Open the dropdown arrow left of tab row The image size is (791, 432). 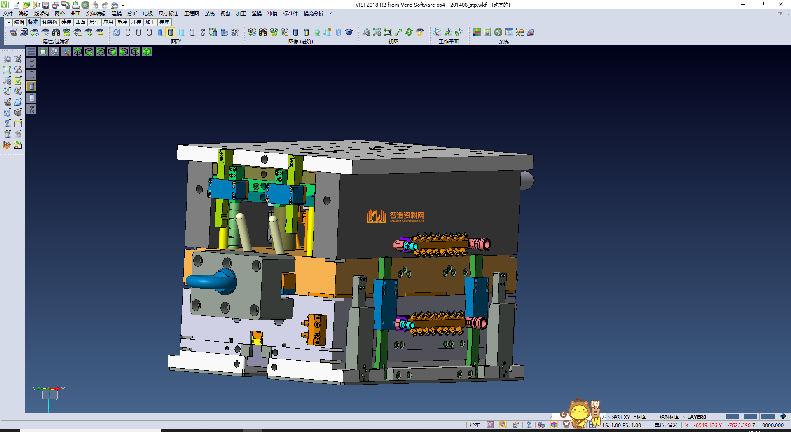point(9,22)
